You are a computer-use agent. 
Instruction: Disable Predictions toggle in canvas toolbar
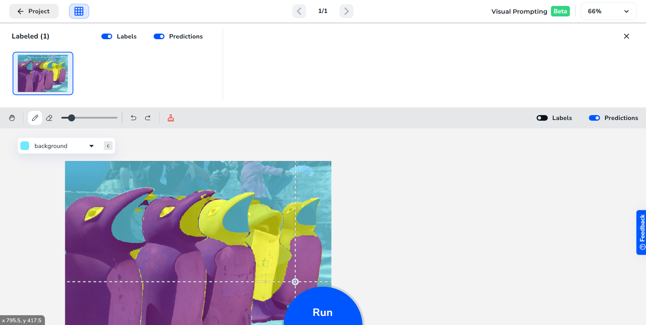tap(594, 118)
